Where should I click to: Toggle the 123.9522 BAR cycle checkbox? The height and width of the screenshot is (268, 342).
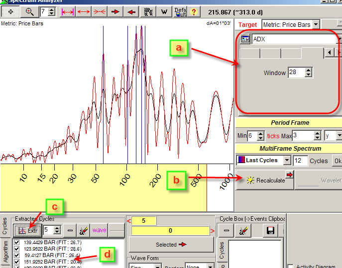tap(17, 249)
